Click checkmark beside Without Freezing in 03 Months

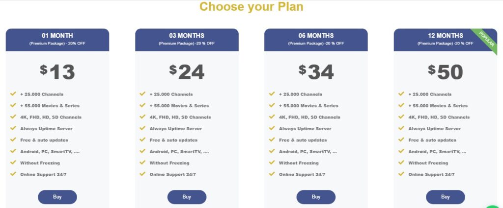coord(142,162)
